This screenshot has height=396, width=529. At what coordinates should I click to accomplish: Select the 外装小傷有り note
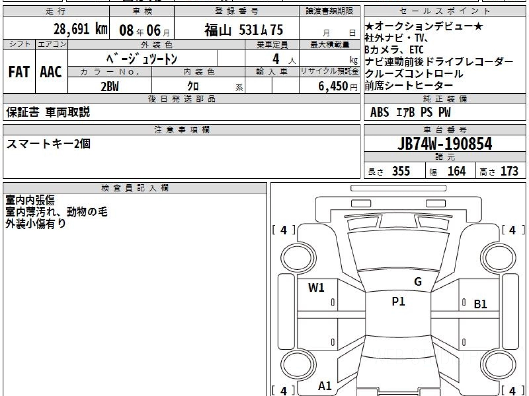(x=36, y=224)
